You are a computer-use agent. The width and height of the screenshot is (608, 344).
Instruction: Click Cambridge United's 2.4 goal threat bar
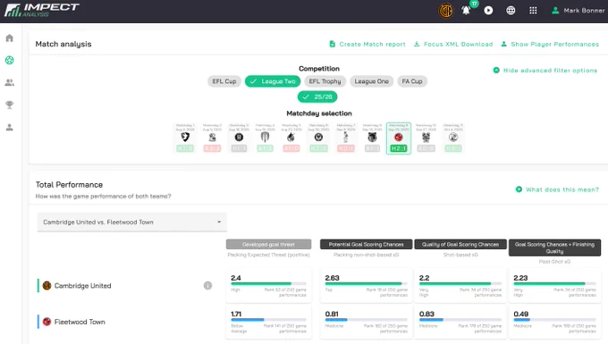click(x=268, y=283)
